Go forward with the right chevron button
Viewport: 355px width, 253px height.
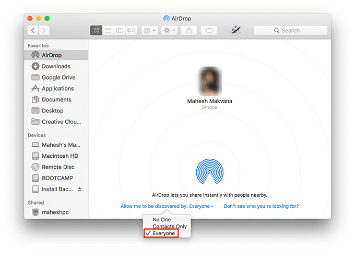[x=44, y=30]
